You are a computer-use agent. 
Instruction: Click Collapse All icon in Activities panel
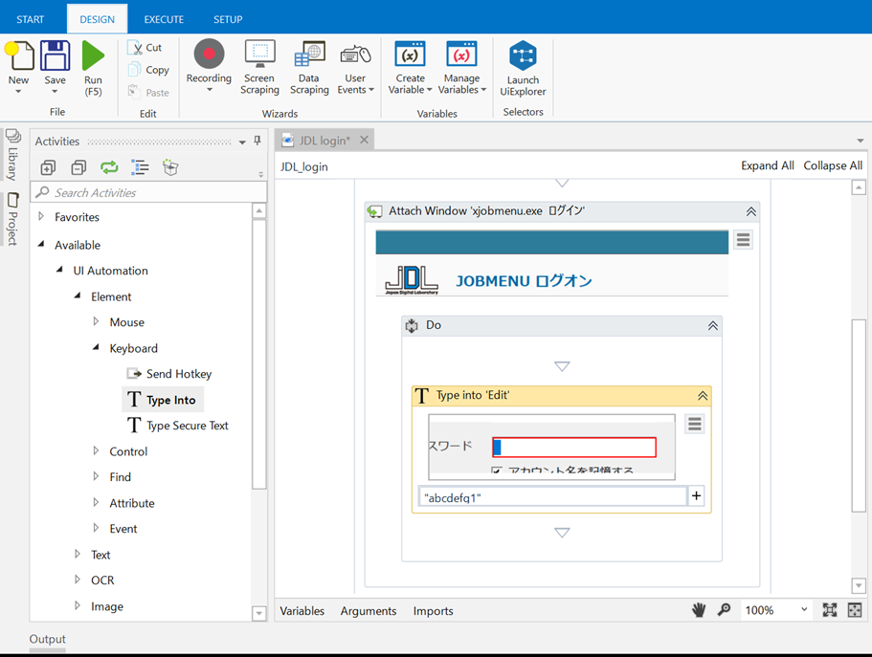[79, 167]
